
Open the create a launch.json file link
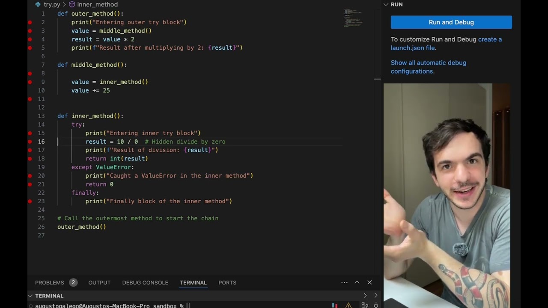tap(447, 44)
